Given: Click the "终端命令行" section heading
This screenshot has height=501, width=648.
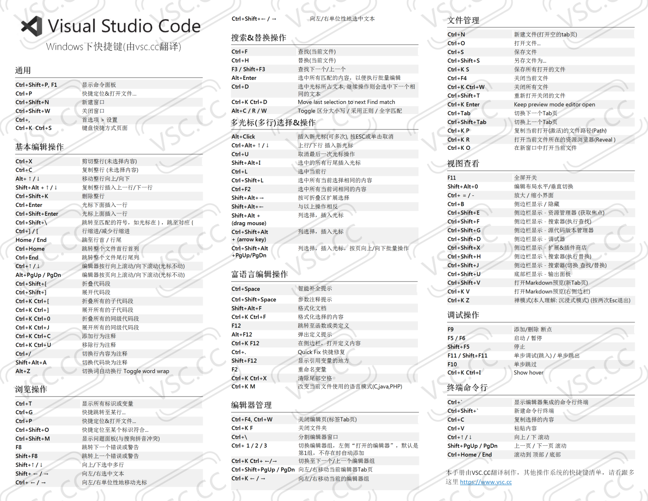Looking at the screenshot, I should [x=468, y=387].
